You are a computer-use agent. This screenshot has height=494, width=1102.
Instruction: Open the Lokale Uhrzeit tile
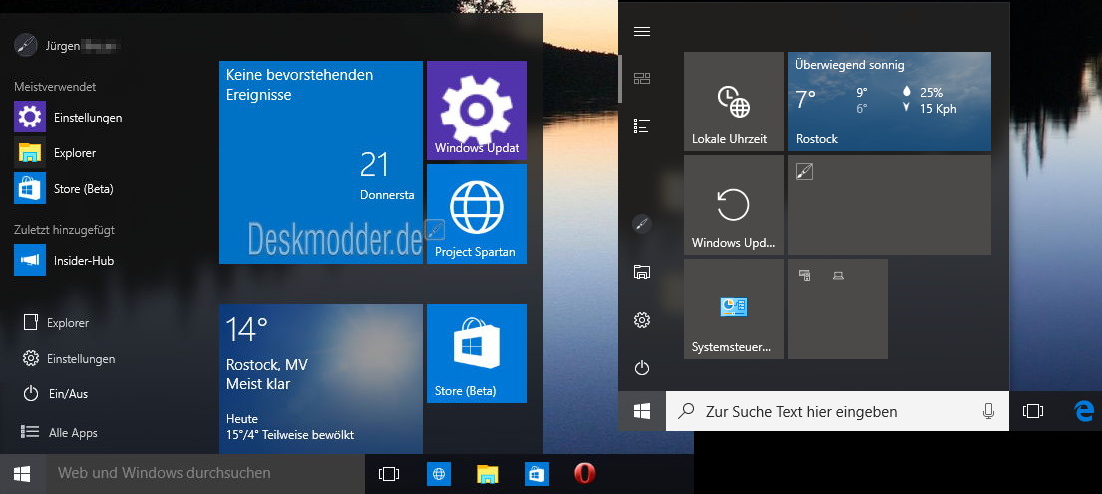[734, 102]
